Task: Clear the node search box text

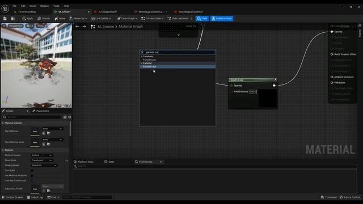Action: pyautogui.click(x=142, y=52)
